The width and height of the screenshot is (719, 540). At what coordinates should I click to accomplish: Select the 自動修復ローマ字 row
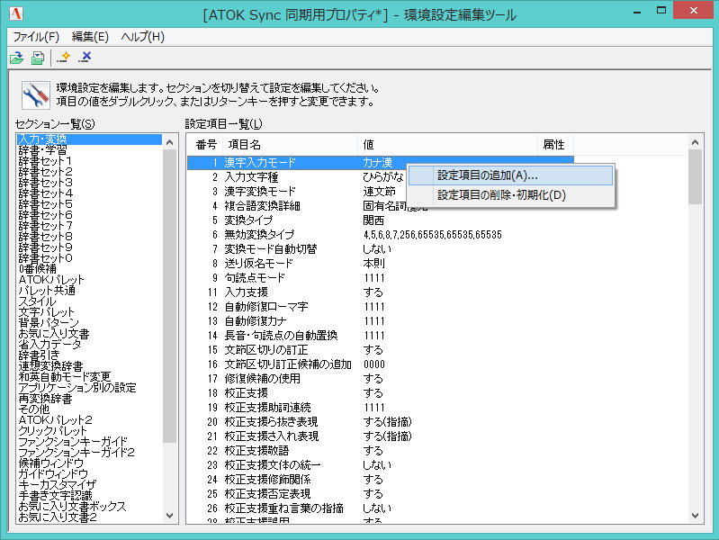(x=380, y=307)
